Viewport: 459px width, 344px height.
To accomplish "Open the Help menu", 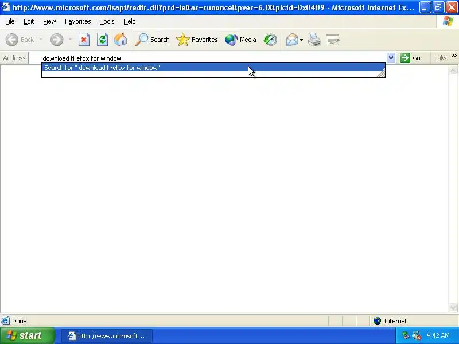I will click(130, 21).
